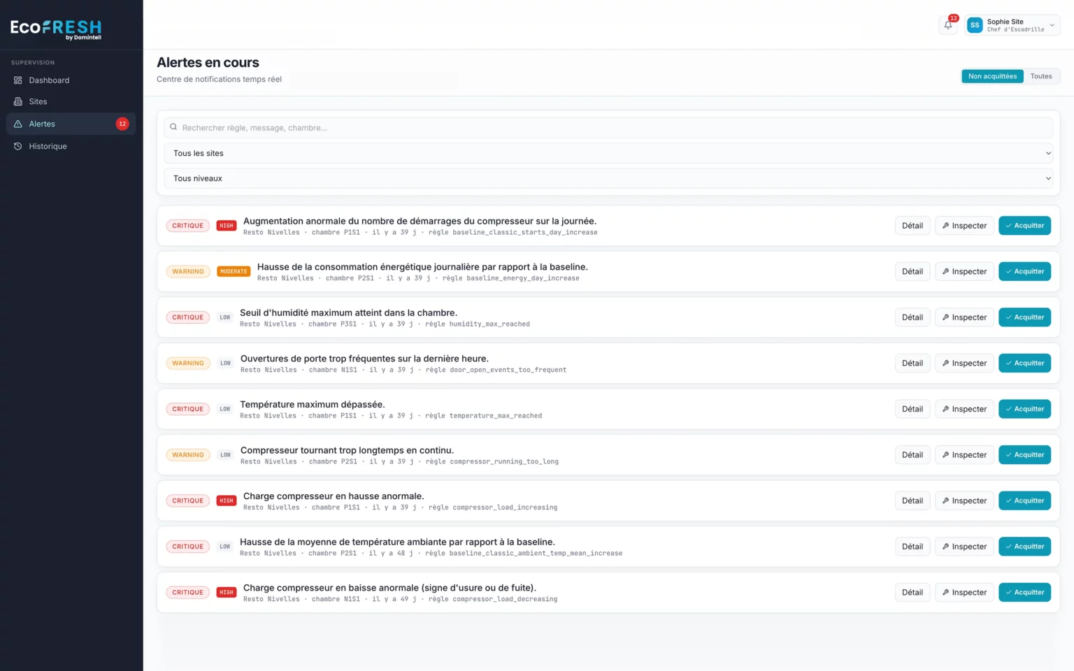The width and height of the screenshot is (1074, 671).
Task: Click the CRITIQUE tag on ambient temperature alert
Action: point(188,547)
